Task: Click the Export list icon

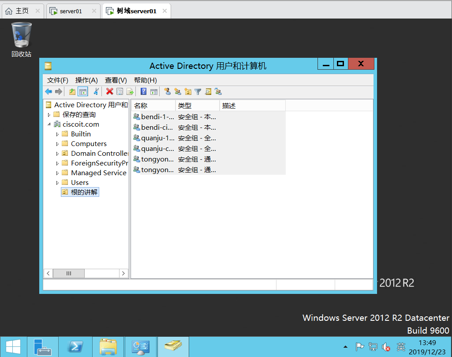Action: (x=130, y=92)
